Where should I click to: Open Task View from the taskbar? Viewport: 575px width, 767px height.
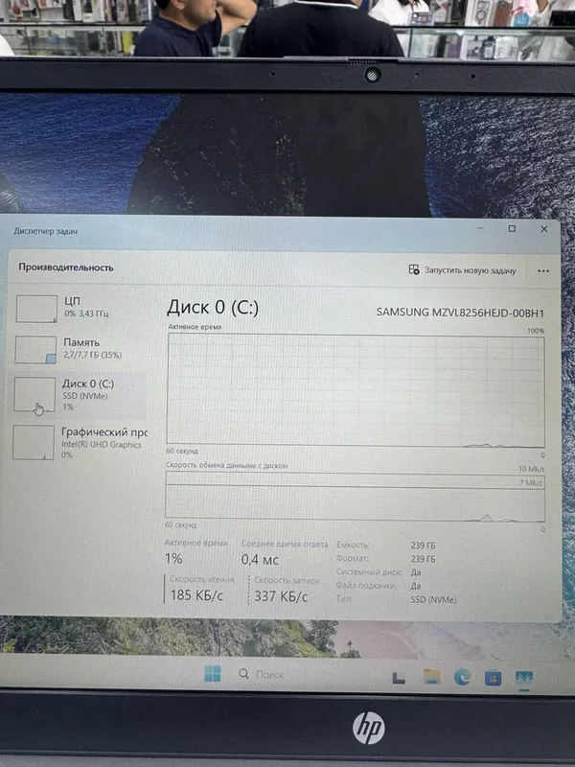[x=399, y=678]
